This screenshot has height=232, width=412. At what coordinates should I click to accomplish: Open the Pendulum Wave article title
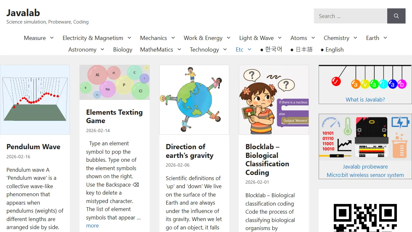click(x=33, y=147)
